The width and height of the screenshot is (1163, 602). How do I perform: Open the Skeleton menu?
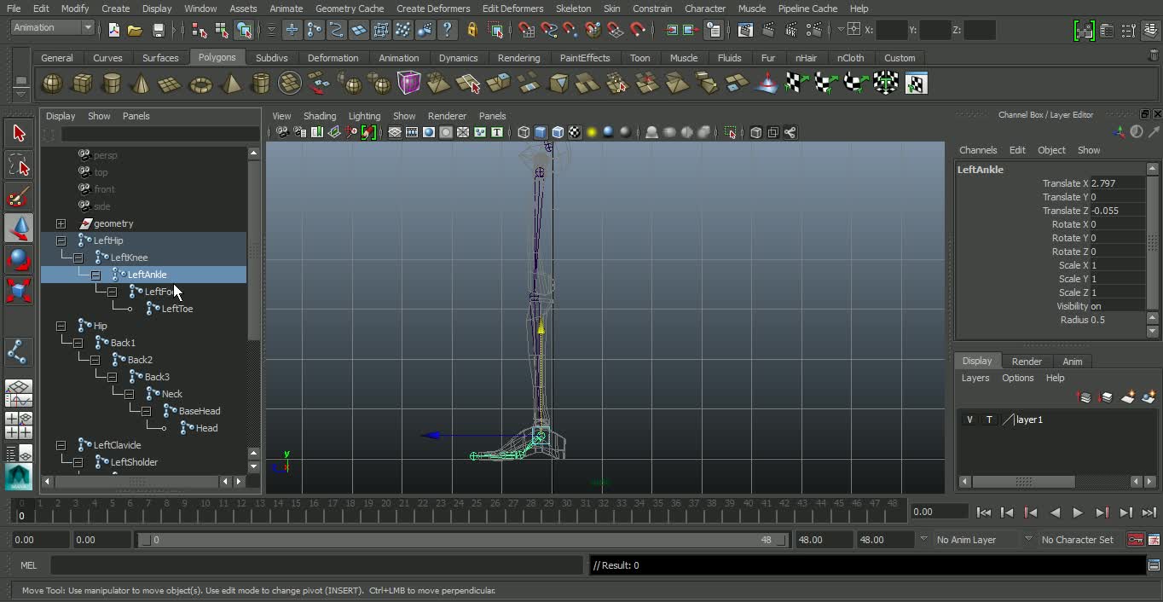[x=573, y=9]
